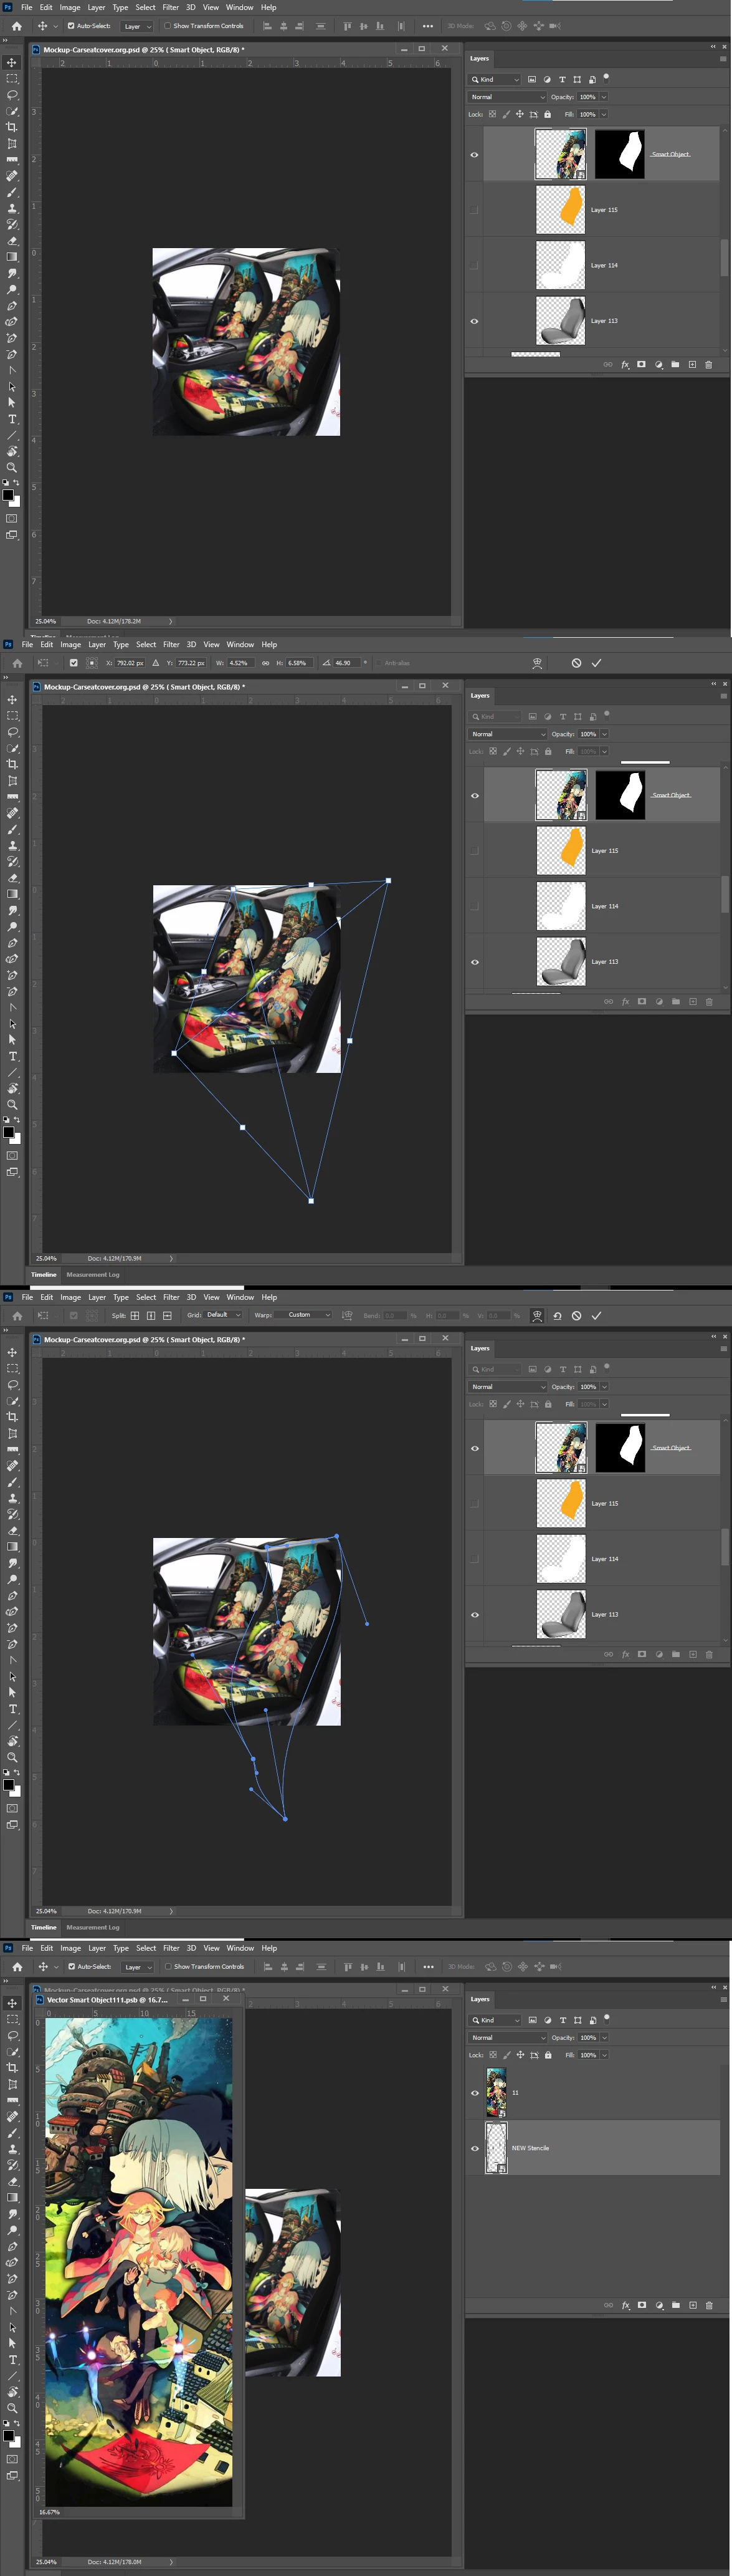Viewport: 732px width, 2576px height.
Task: Switch to Measurement Log tab in the warp-mode screenshot
Action: point(93,1927)
